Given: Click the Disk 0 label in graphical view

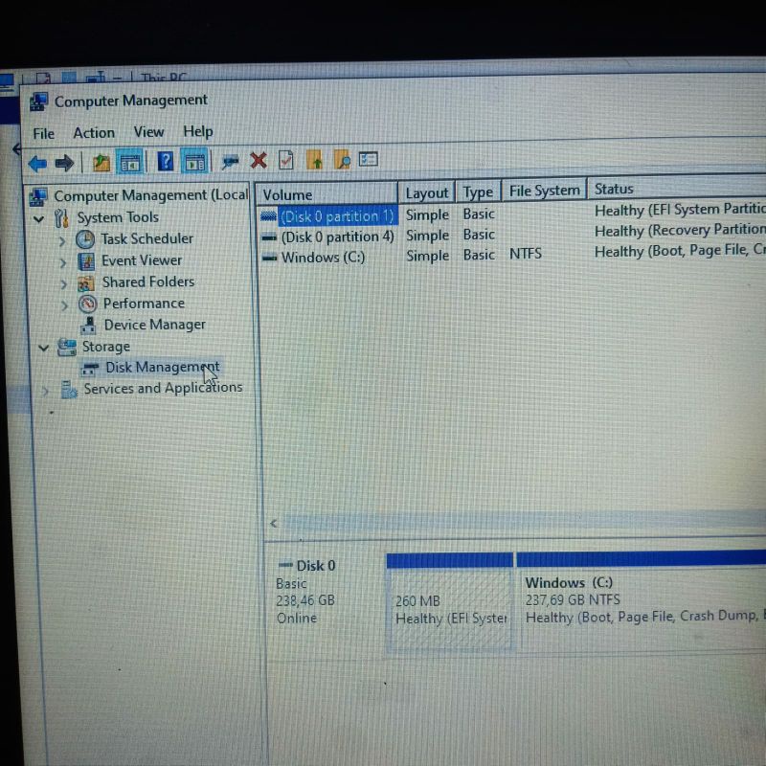Looking at the screenshot, I should coord(316,566).
